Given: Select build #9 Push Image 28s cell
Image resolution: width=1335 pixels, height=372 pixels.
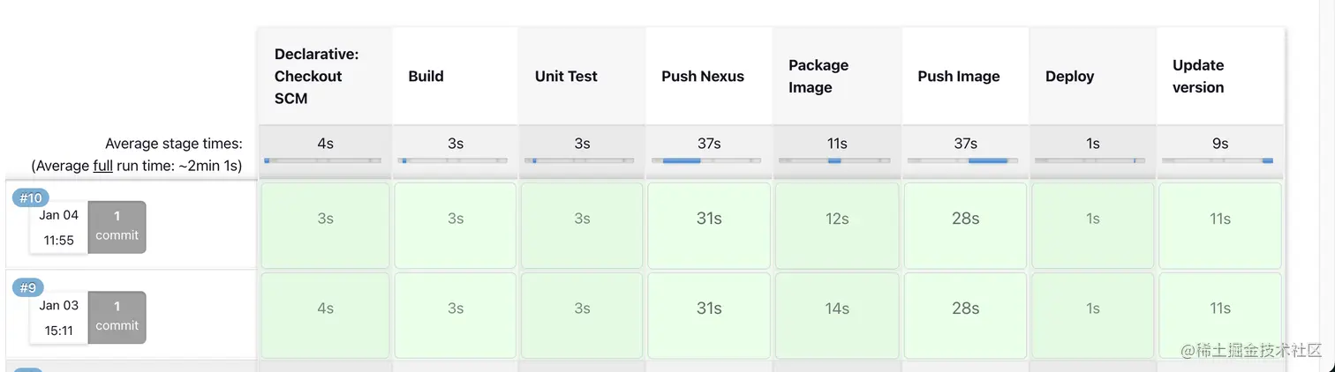Looking at the screenshot, I should (x=965, y=315).
